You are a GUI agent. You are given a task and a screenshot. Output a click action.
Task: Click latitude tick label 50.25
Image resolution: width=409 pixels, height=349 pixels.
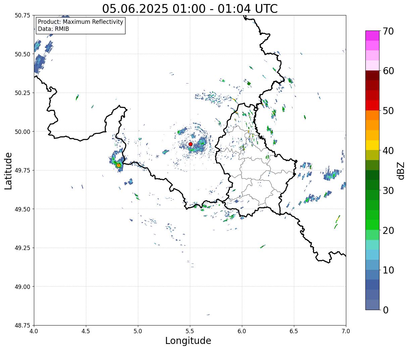tap(22, 93)
